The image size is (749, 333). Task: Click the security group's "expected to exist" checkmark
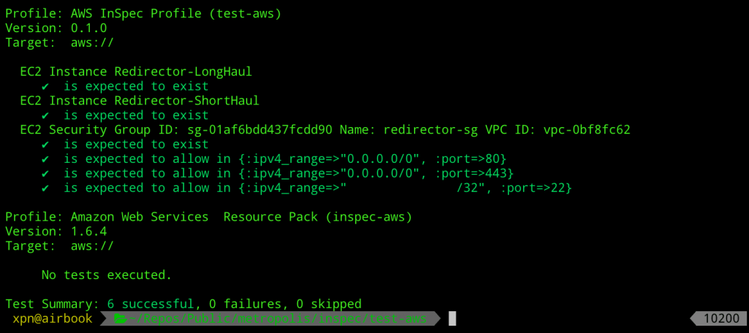[x=45, y=145]
